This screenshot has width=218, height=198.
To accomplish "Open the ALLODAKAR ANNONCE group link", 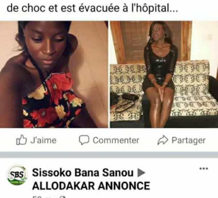I will (91, 186).
